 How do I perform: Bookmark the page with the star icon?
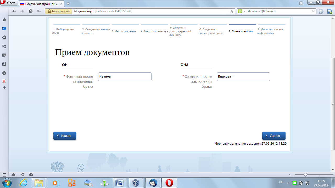point(232,11)
